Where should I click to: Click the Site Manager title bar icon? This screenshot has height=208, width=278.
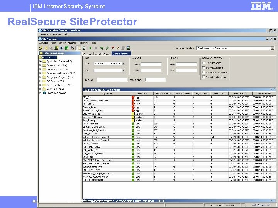(40, 39)
